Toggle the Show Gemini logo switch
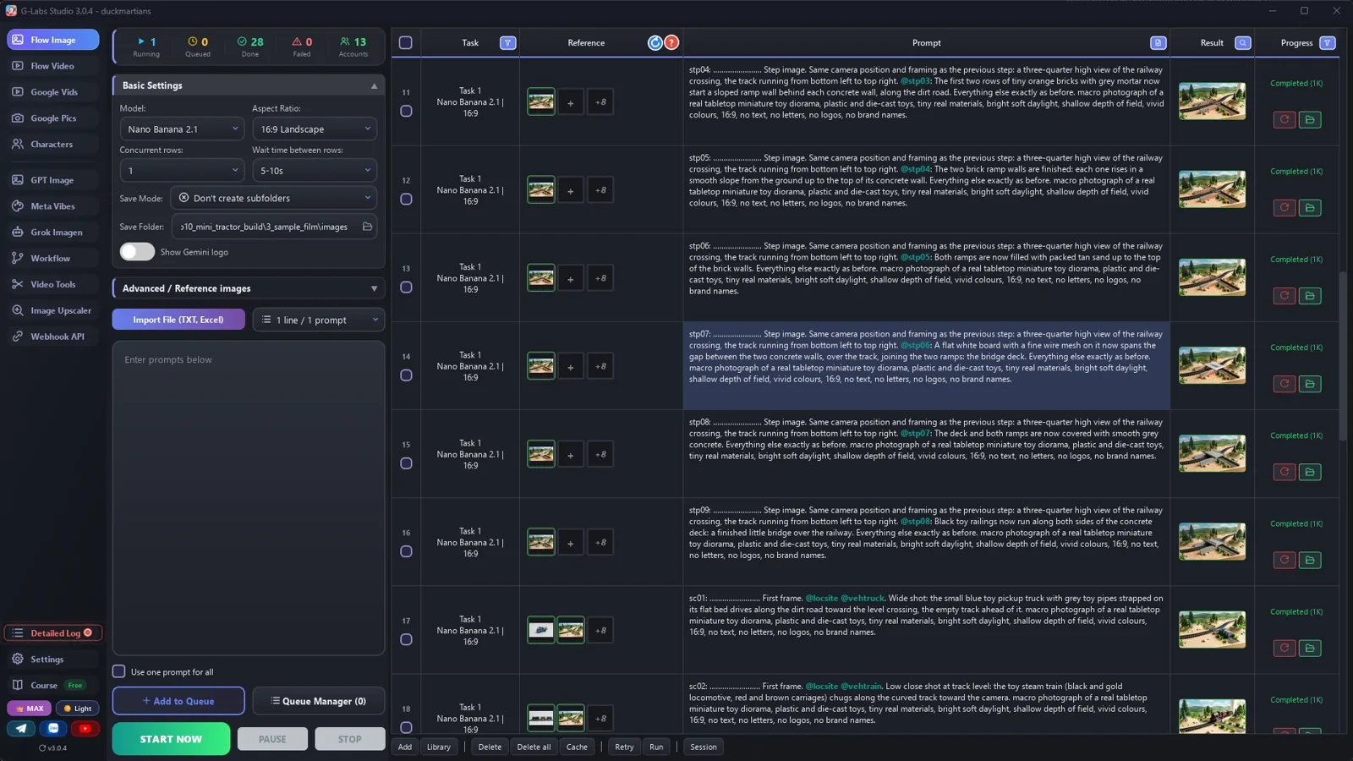The image size is (1353, 761). (137, 252)
